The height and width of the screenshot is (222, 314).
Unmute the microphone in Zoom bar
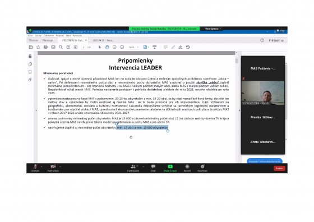(35, 168)
